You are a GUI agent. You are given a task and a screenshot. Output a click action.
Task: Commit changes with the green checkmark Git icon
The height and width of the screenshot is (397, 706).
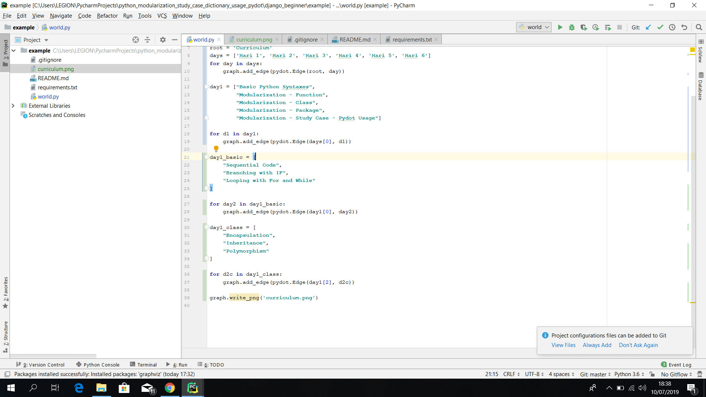pyautogui.click(x=660, y=27)
